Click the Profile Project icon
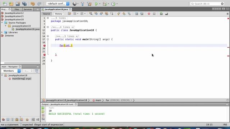The height and width of the screenshot is (129, 230). (113, 4)
